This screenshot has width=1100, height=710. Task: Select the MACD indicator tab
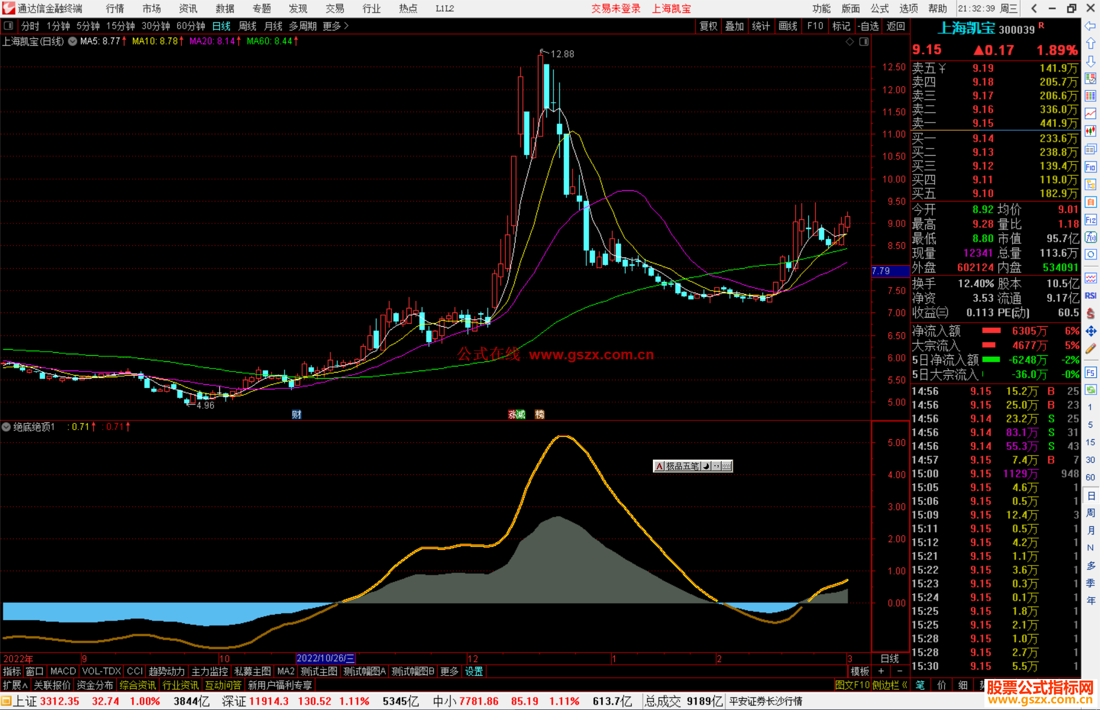click(63, 671)
